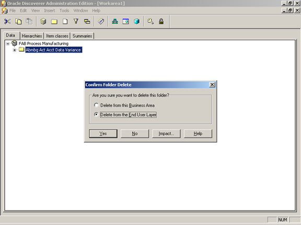This screenshot has height=225, width=301.
Task: Open the File menu
Action: (x=13, y=10)
